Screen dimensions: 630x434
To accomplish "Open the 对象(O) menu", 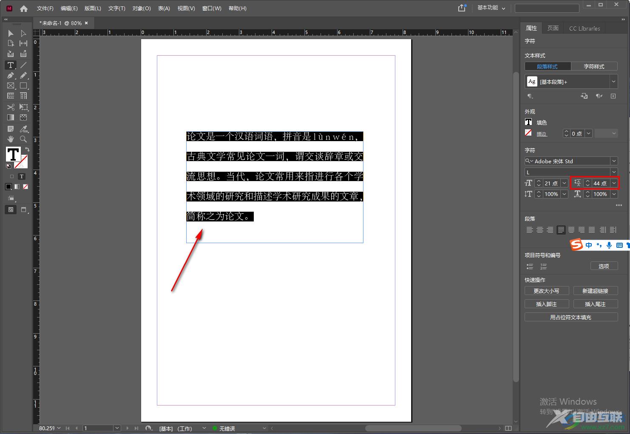I will pos(142,9).
